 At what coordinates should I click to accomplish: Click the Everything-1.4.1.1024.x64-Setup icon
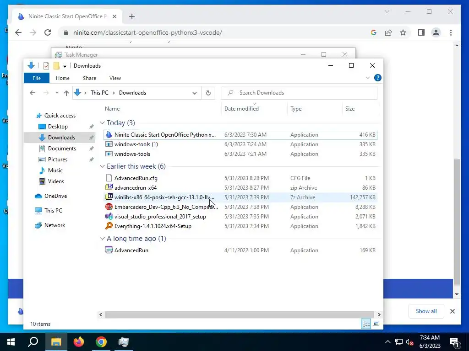tap(109, 226)
